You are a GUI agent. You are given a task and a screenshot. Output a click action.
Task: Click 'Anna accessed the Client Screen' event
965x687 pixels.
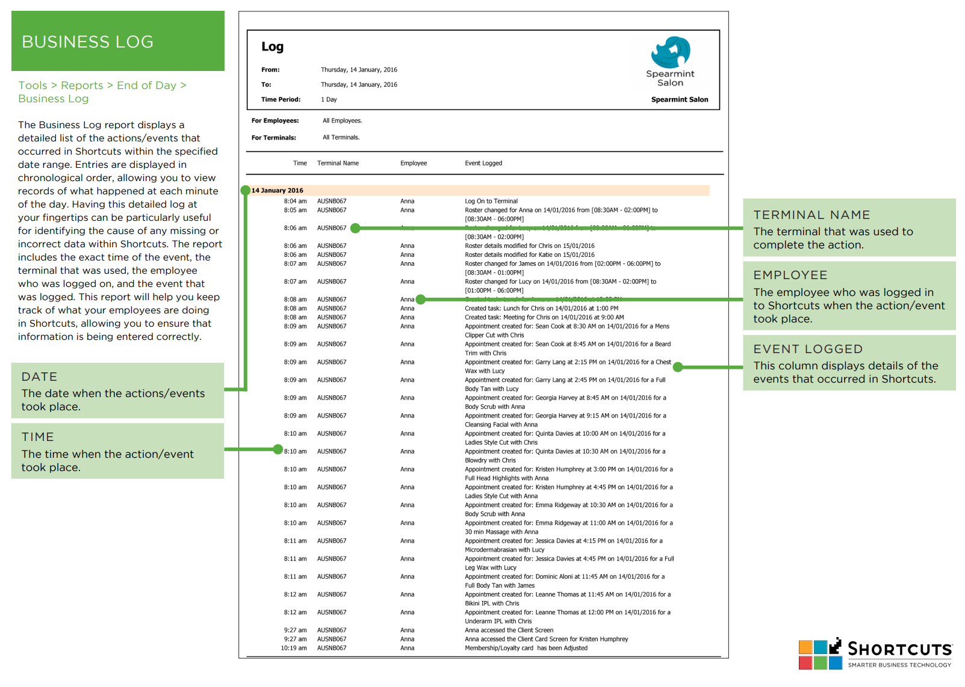coord(509,630)
